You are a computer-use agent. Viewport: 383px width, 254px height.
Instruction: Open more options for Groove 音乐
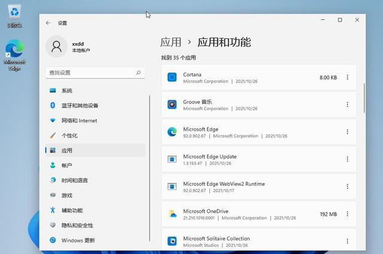tap(347, 105)
